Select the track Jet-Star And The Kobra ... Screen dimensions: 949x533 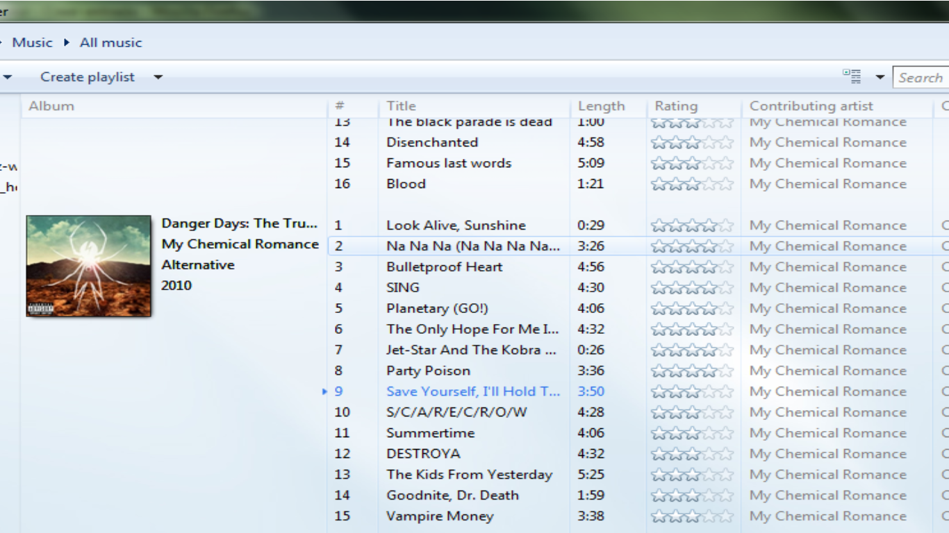coord(472,350)
